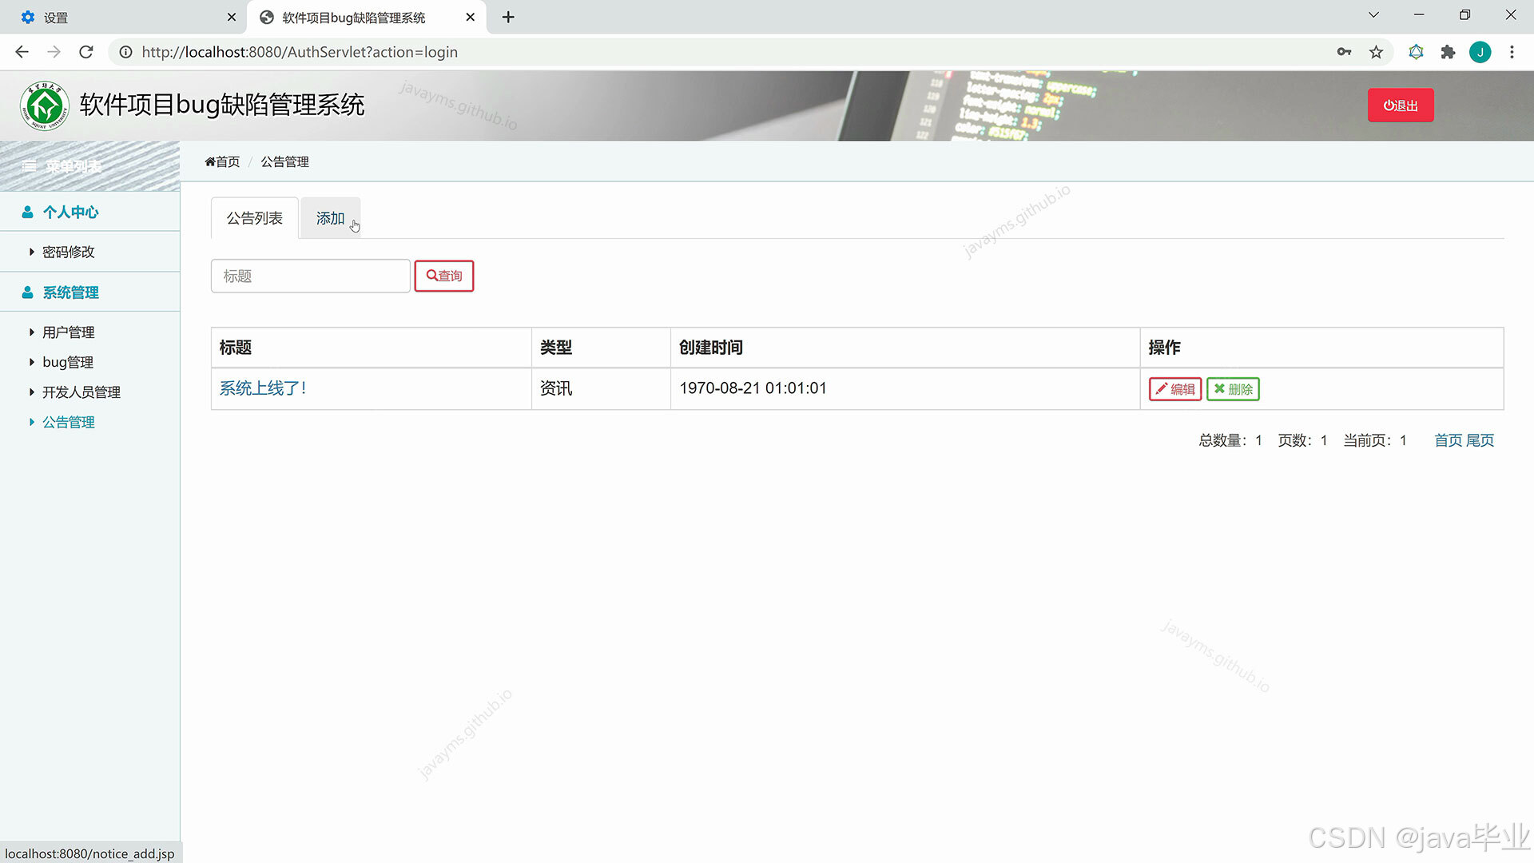Open the site information icon in address bar
The height and width of the screenshot is (863, 1534).
(125, 52)
